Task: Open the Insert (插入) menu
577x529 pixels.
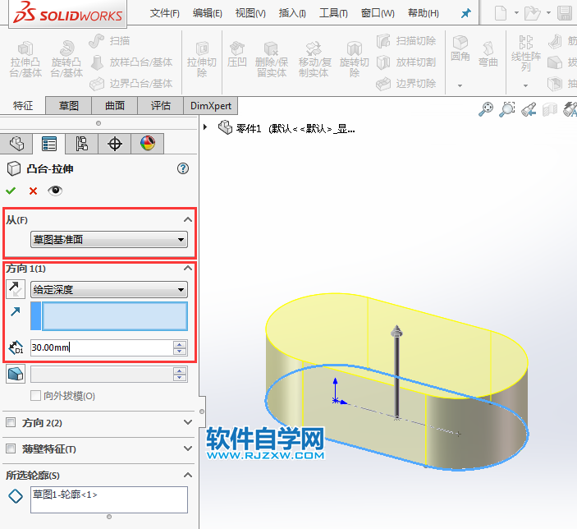Action: point(292,13)
